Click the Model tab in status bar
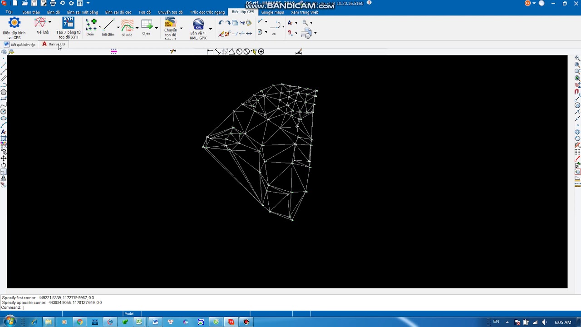 click(x=129, y=313)
